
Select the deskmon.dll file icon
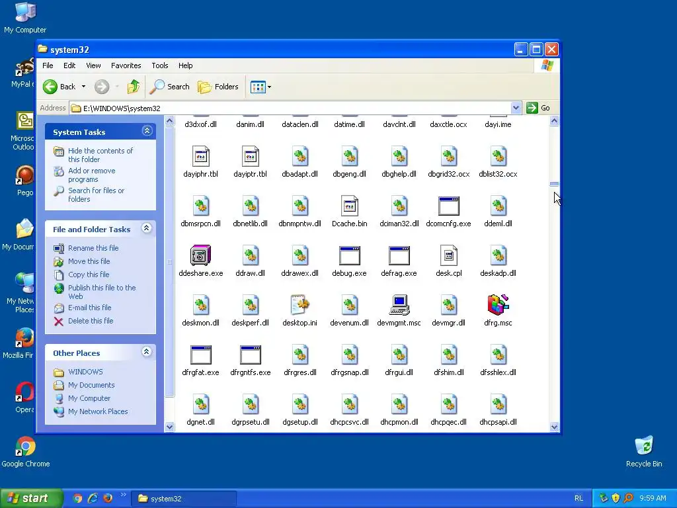pos(201,305)
